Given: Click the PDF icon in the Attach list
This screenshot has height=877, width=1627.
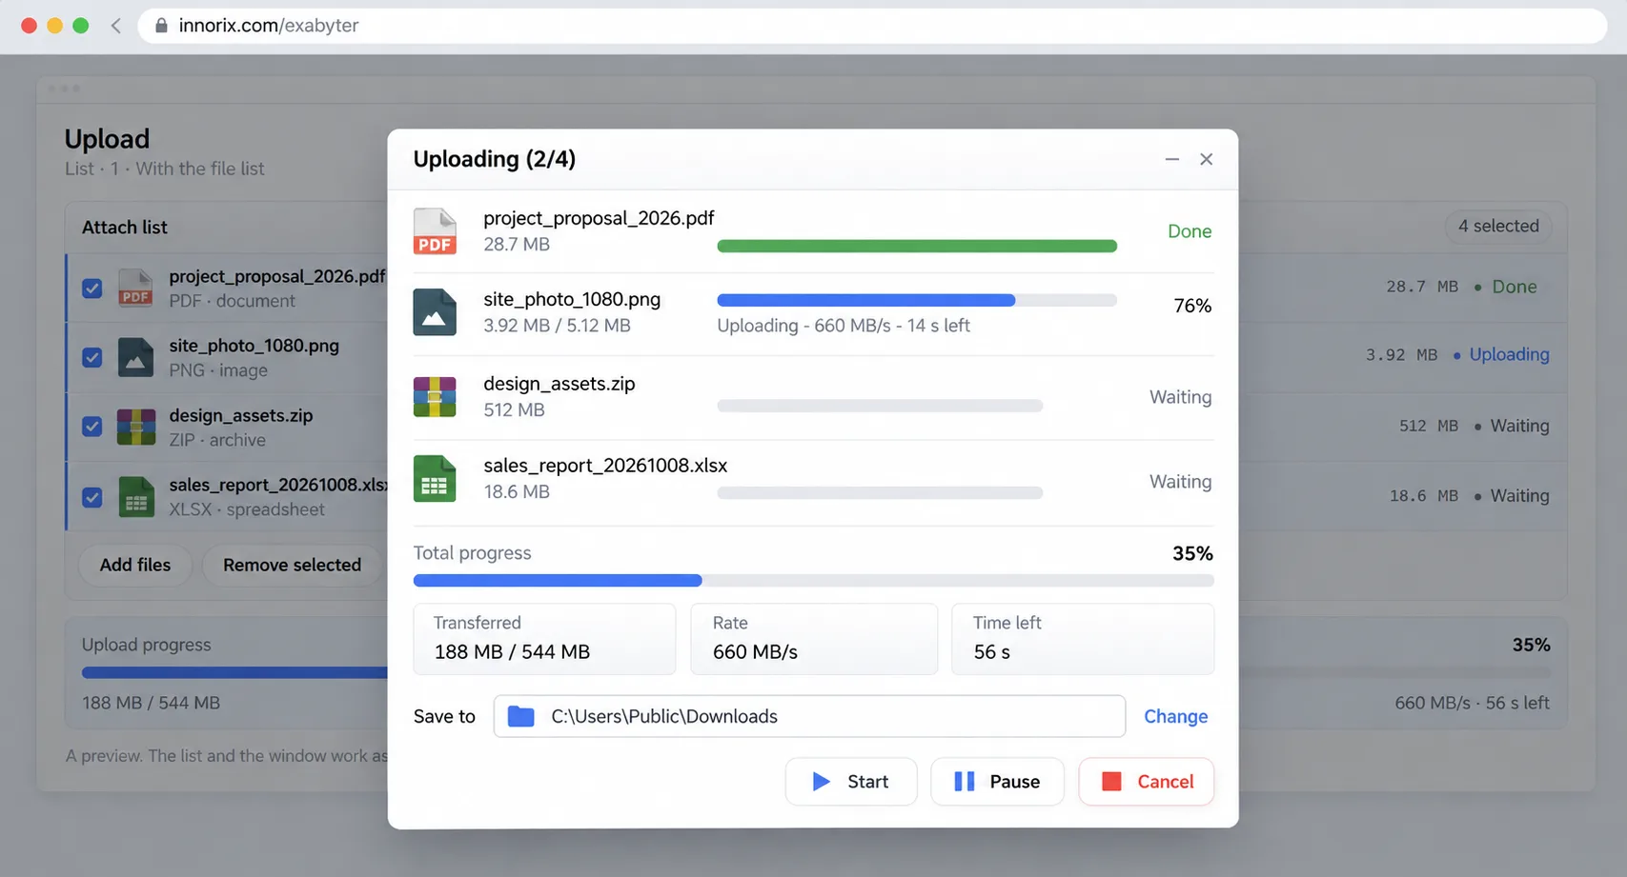Looking at the screenshot, I should click(x=135, y=288).
